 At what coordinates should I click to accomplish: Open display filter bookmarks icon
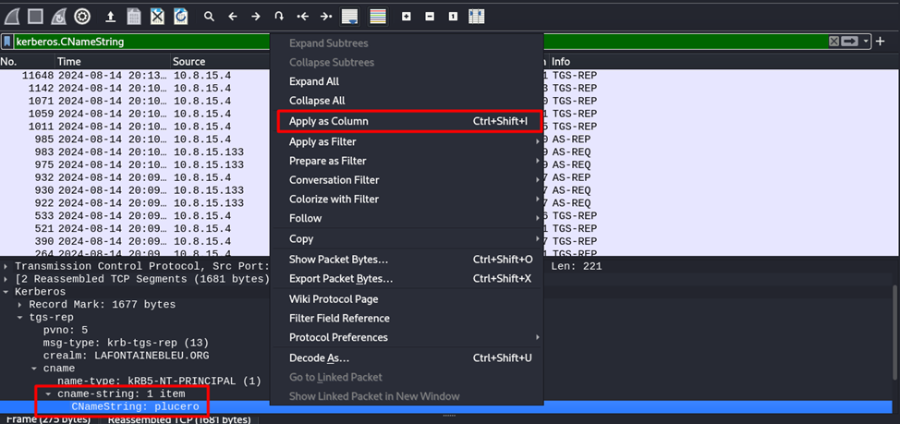click(6, 42)
